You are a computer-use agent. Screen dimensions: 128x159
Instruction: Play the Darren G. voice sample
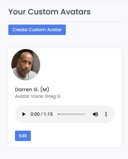[x=24, y=114]
